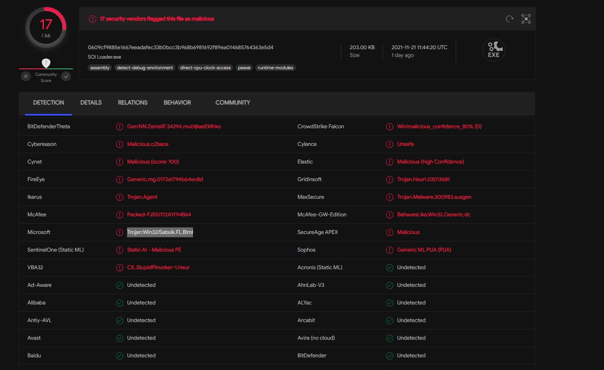The width and height of the screenshot is (604, 370).
Task: Click the 2021-11-21 11:44:20 UTC timestamp
Action: [419, 47]
